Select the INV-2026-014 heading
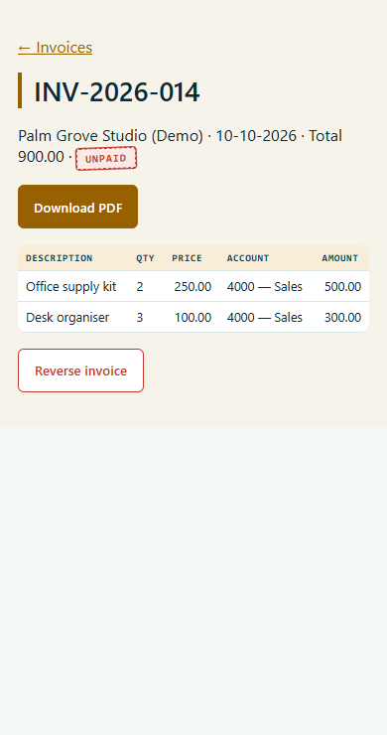The height and width of the screenshot is (735, 387). point(117,91)
